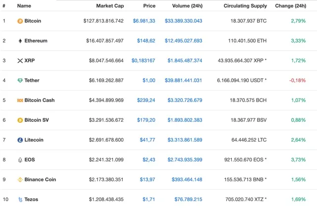Sort by Circulating Supply column header

(245, 6)
